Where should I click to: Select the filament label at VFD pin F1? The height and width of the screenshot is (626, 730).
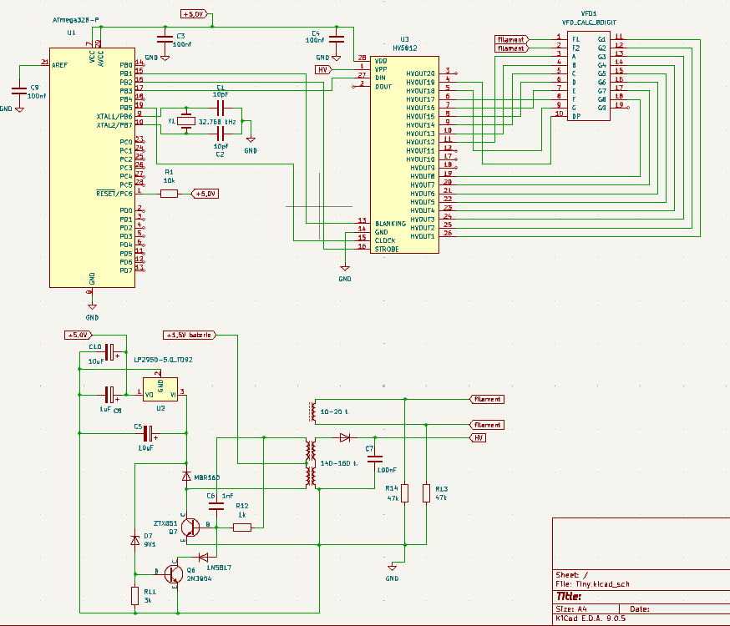coord(512,39)
